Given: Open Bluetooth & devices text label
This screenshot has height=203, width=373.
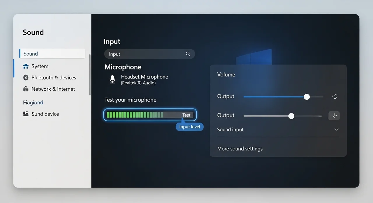Looking at the screenshot, I should click(x=54, y=78).
